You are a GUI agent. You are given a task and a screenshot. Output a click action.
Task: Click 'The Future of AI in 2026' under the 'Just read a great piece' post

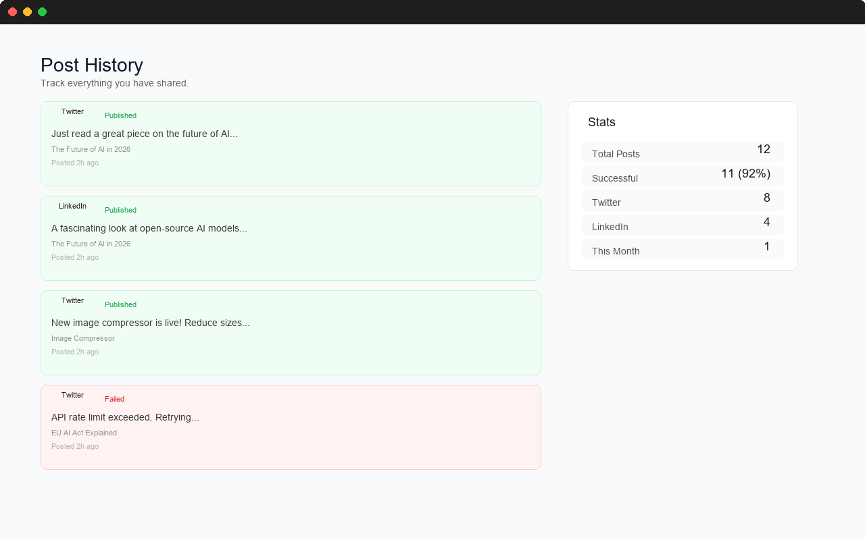click(91, 149)
